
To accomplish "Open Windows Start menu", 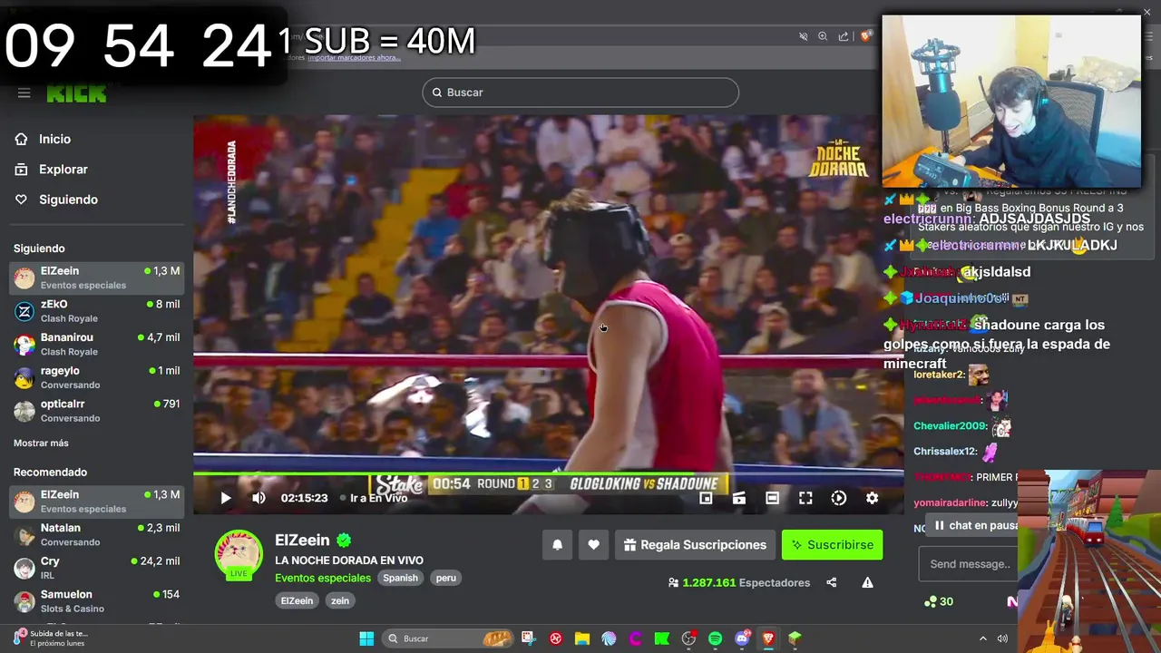I will click(366, 638).
